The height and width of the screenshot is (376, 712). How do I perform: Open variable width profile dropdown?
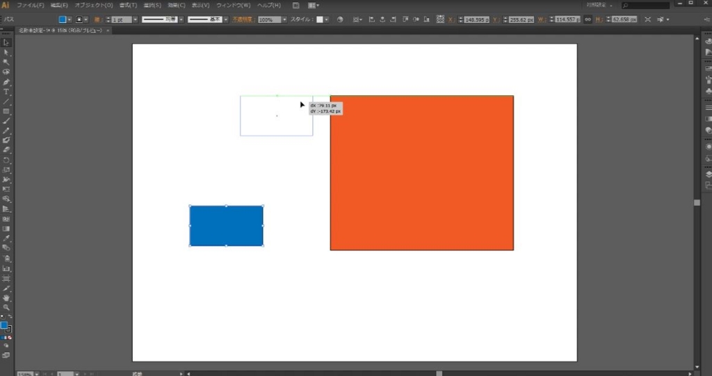coord(181,19)
